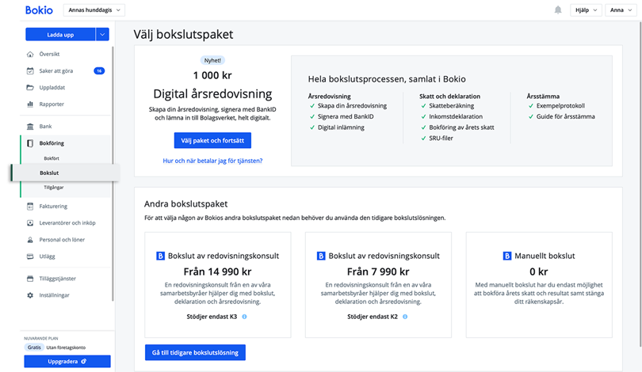Click the Gratis plan badge
Viewport: 642px width, 372px height.
[x=34, y=347]
